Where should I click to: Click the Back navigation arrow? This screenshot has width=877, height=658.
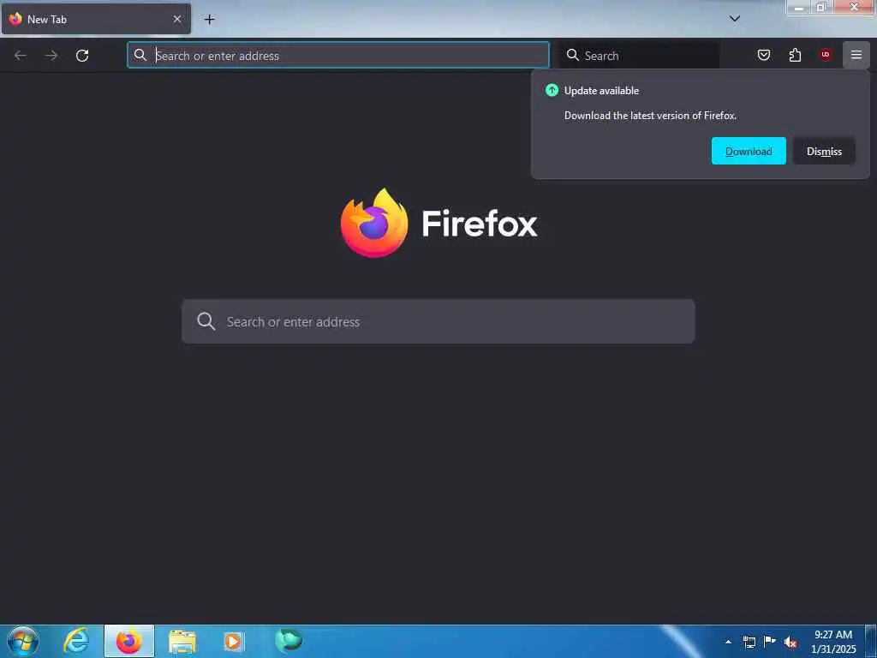click(x=21, y=56)
